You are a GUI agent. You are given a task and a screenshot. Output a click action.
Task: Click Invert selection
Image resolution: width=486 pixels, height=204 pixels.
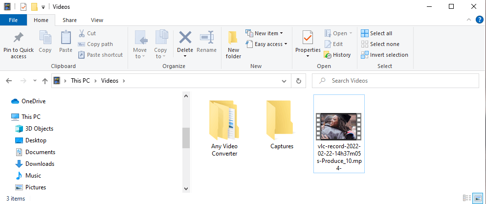tap(385, 55)
